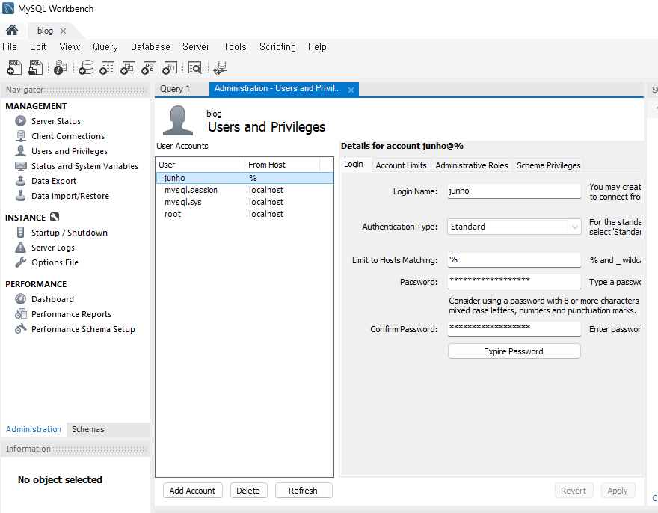
Task: Switch to the blog connection tab
Action: coord(45,31)
